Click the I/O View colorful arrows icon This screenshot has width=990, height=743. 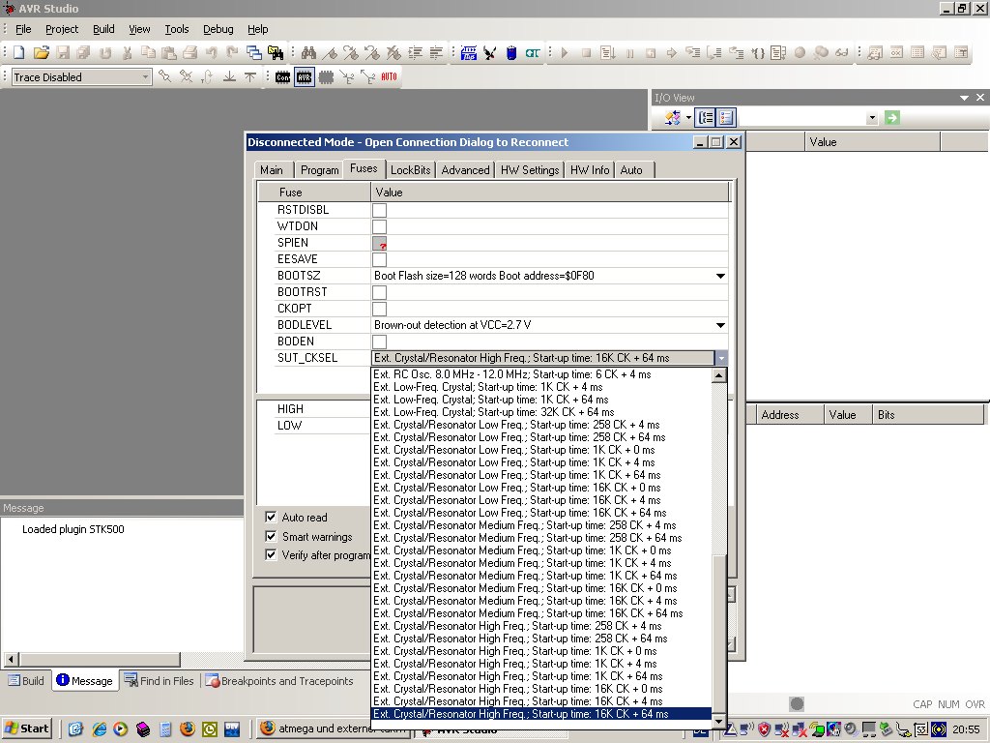pos(673,117)
